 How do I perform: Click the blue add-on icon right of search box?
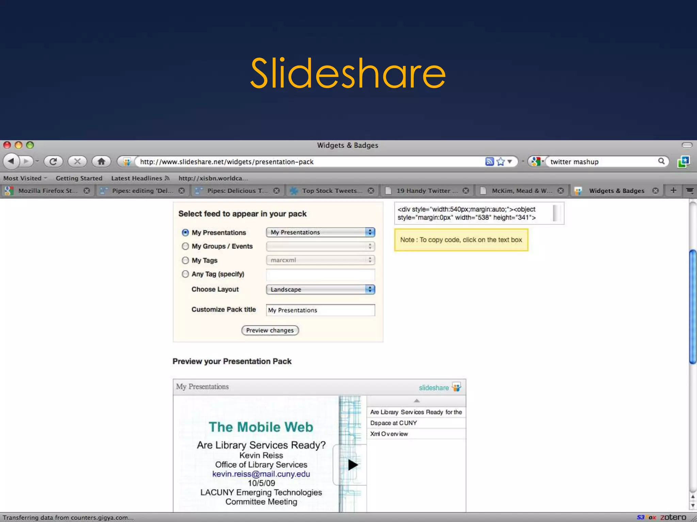coord(683,162)
